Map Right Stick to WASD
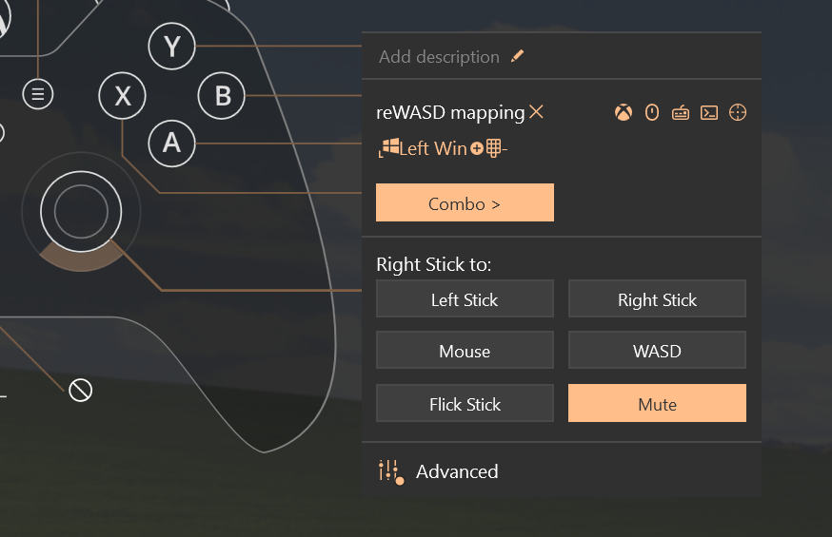This screenshot has width=832, height=537. pos(657,352)
